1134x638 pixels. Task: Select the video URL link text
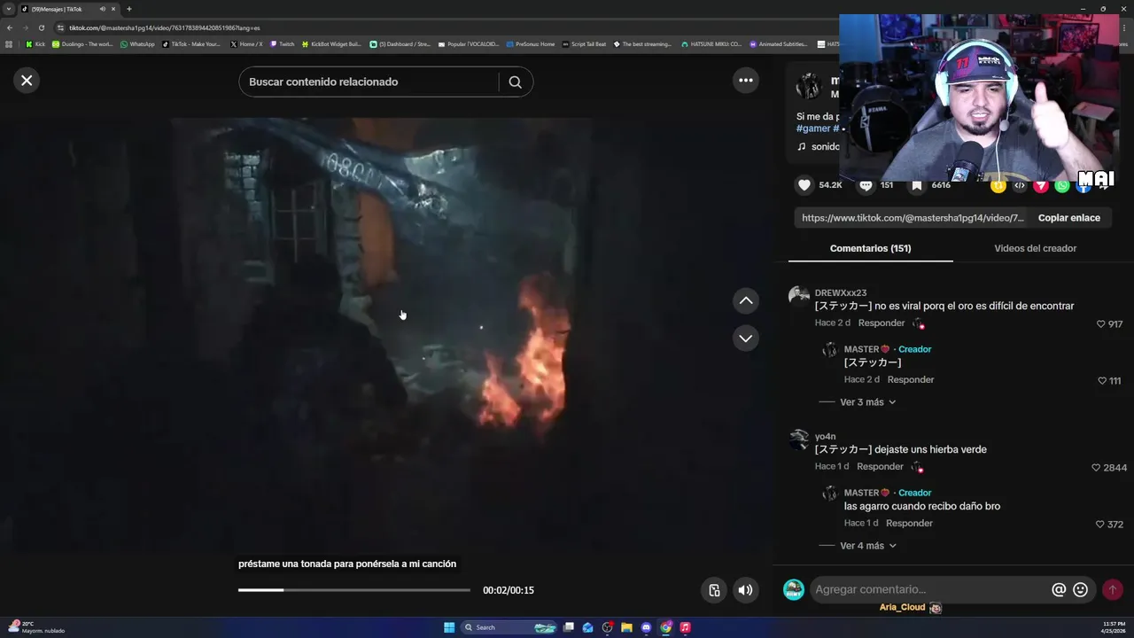click(x=913, y=218)
